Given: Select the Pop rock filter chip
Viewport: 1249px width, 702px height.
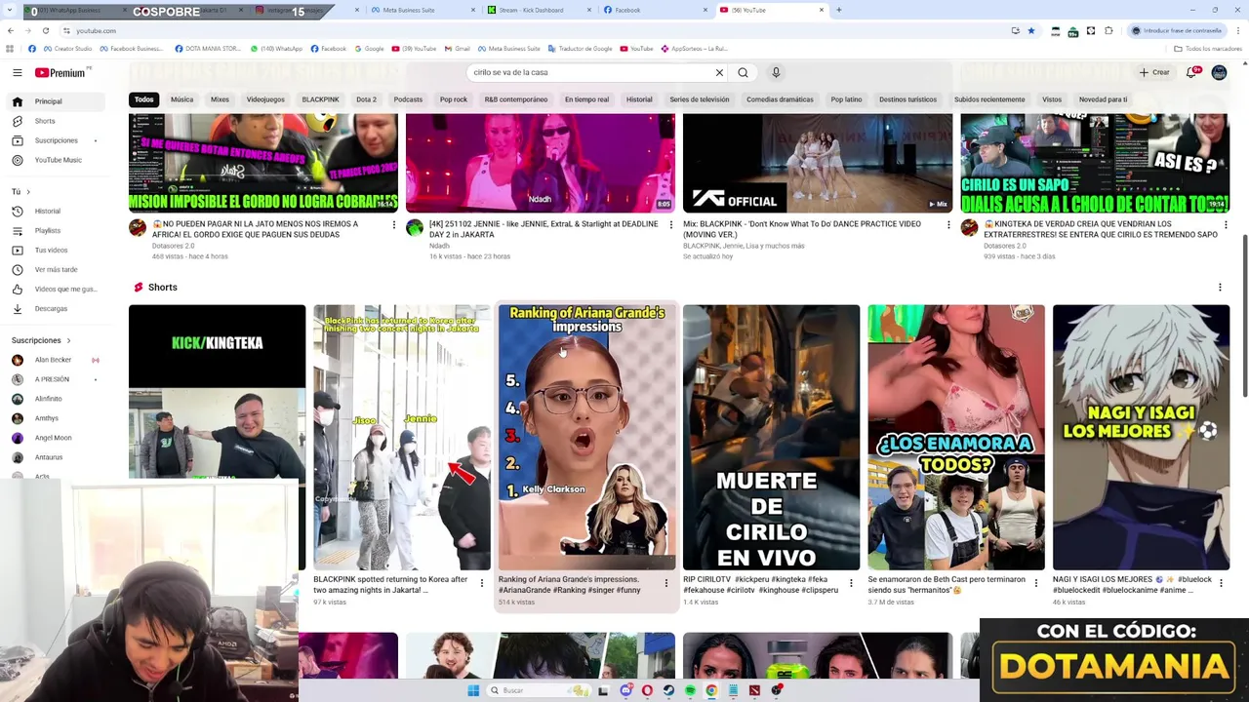Looking at the screenshot, I should coord(453,99).
